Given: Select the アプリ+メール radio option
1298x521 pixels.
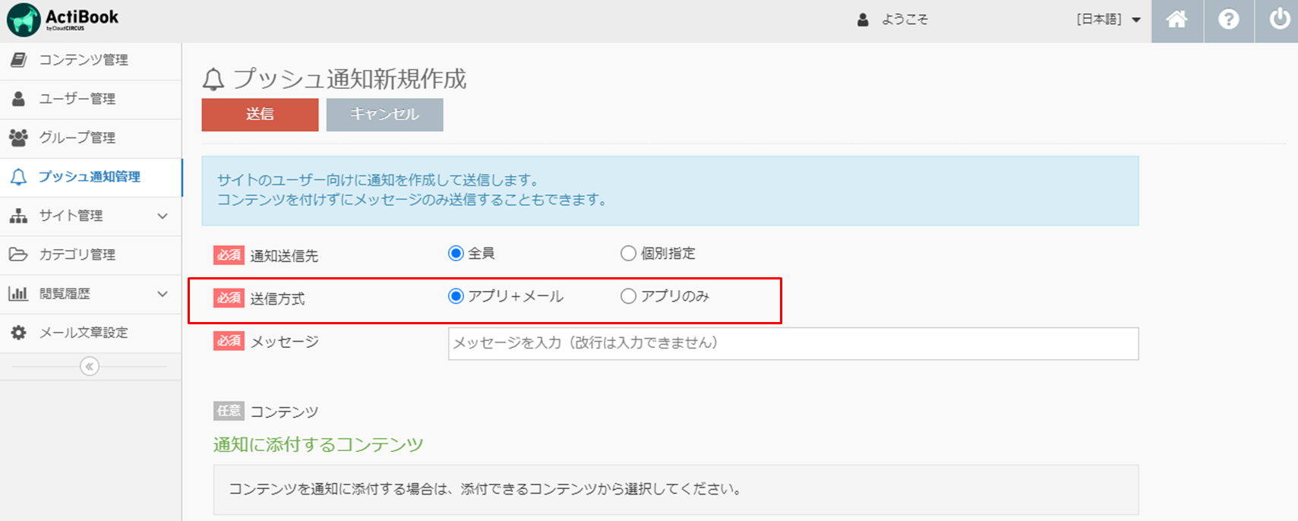Looking at the screenshot, I should click(456, 296).
